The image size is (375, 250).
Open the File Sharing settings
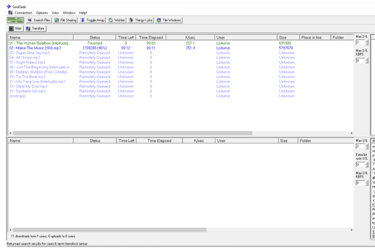[65, 20]
